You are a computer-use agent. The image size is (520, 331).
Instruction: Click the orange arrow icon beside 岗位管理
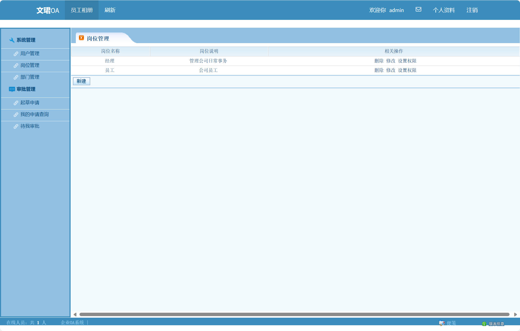[x=81, y=38]
